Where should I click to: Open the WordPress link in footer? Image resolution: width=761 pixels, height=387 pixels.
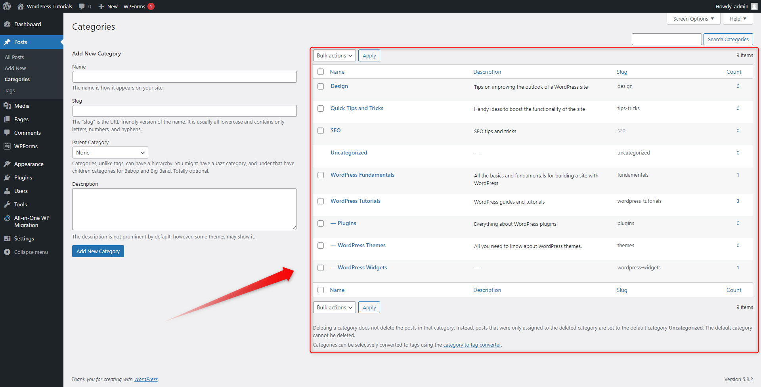click(x=146, y=379)
